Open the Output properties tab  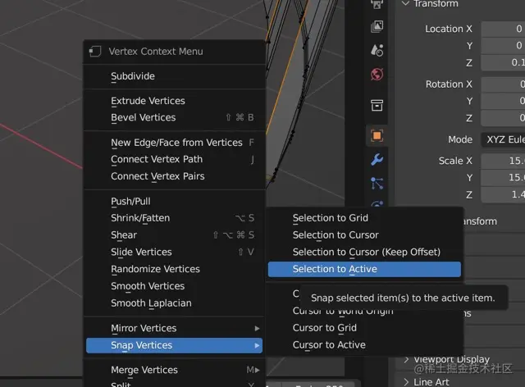coord(377,3)
